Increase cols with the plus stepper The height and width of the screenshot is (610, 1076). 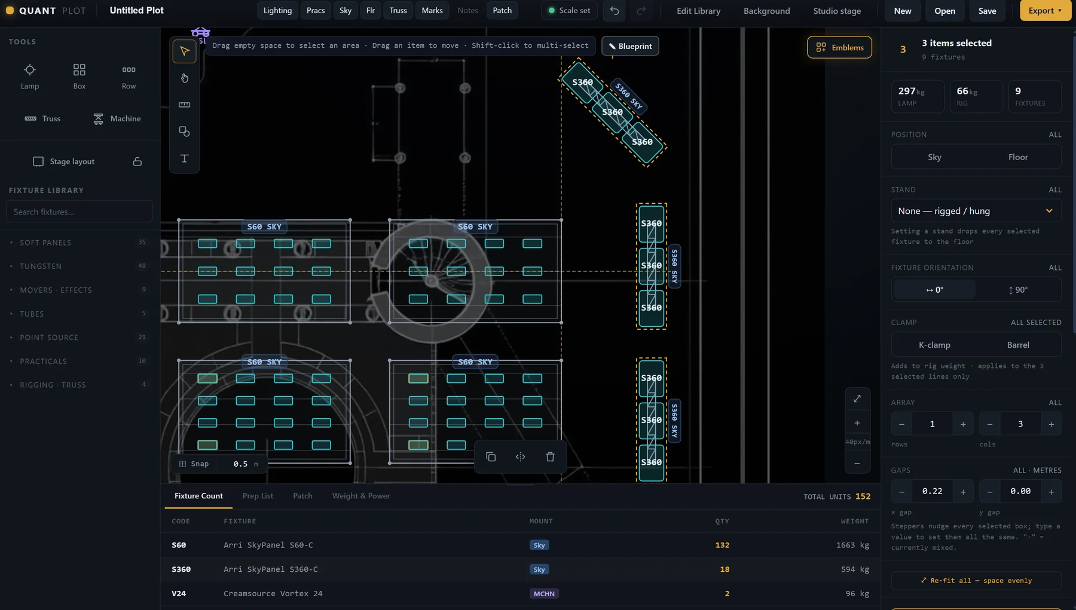[1051, 424]
